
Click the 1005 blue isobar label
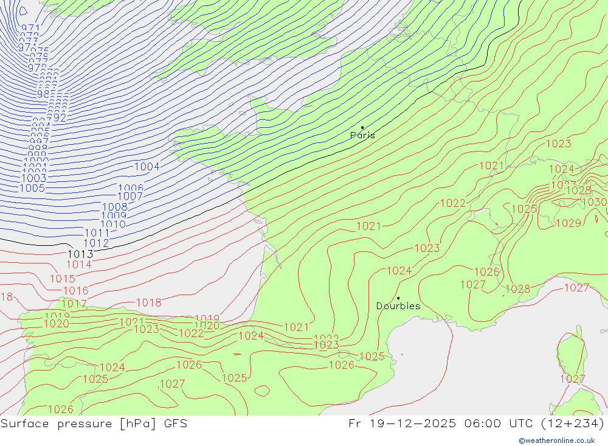coord(32,188)
